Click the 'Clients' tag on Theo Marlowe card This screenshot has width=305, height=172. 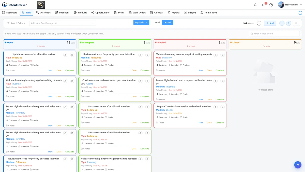169,110
